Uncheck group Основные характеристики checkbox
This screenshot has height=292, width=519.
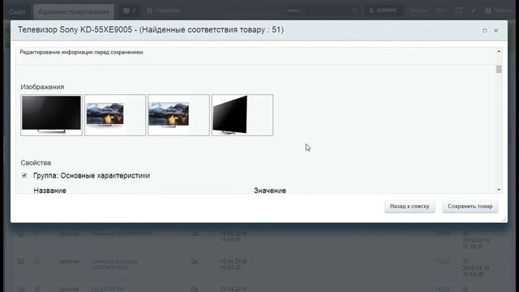coord(24,175)
